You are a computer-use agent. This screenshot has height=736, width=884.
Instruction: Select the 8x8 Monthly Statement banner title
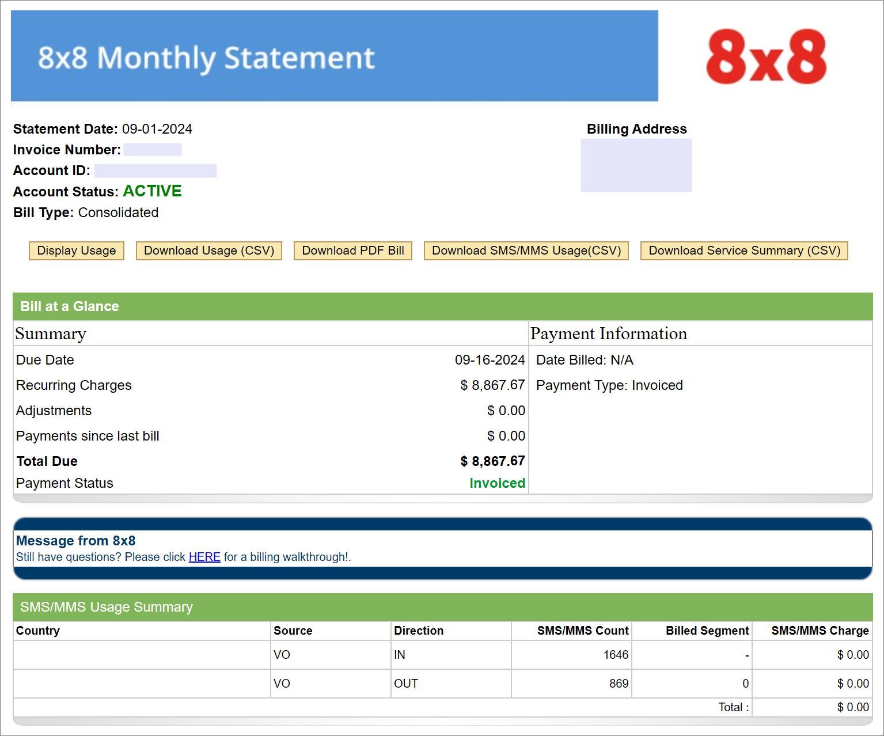pos(206,58)
